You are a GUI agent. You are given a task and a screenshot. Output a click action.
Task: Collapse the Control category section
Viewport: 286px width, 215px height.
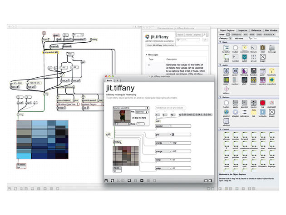(x=220, y=130)
